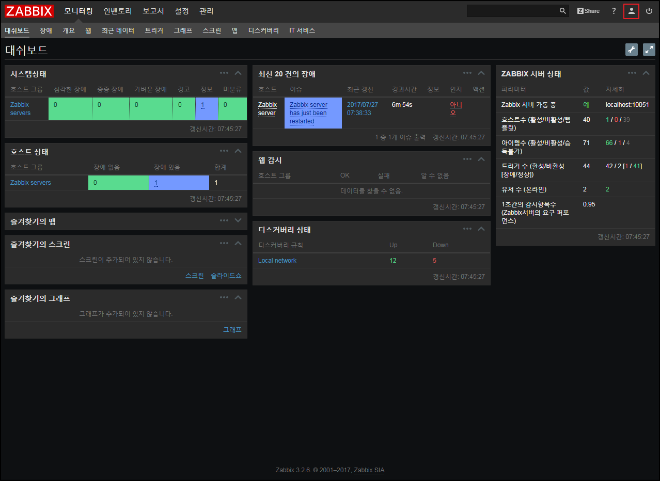660x481 pixels.
Task: Click Zabbix server host in issues table
Action: click(268, 109)
